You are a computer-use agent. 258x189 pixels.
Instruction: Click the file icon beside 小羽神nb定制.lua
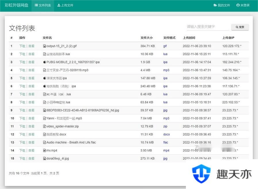(45, 102)
